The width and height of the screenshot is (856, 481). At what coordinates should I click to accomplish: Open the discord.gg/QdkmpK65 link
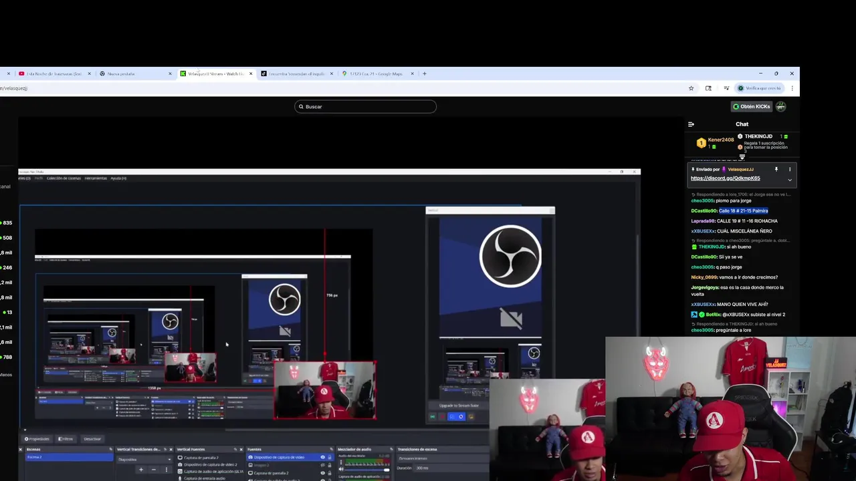tap(725, 178)
